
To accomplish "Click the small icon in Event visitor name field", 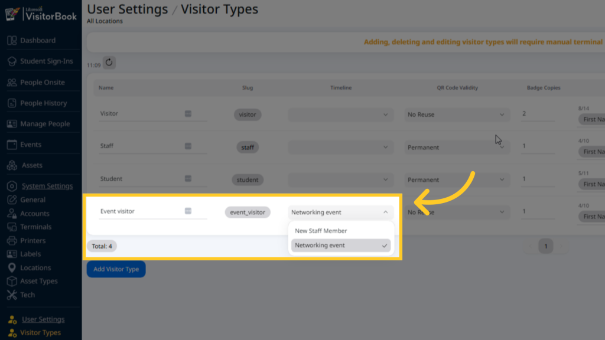I will pyautogui.click(x=188, y=211).
